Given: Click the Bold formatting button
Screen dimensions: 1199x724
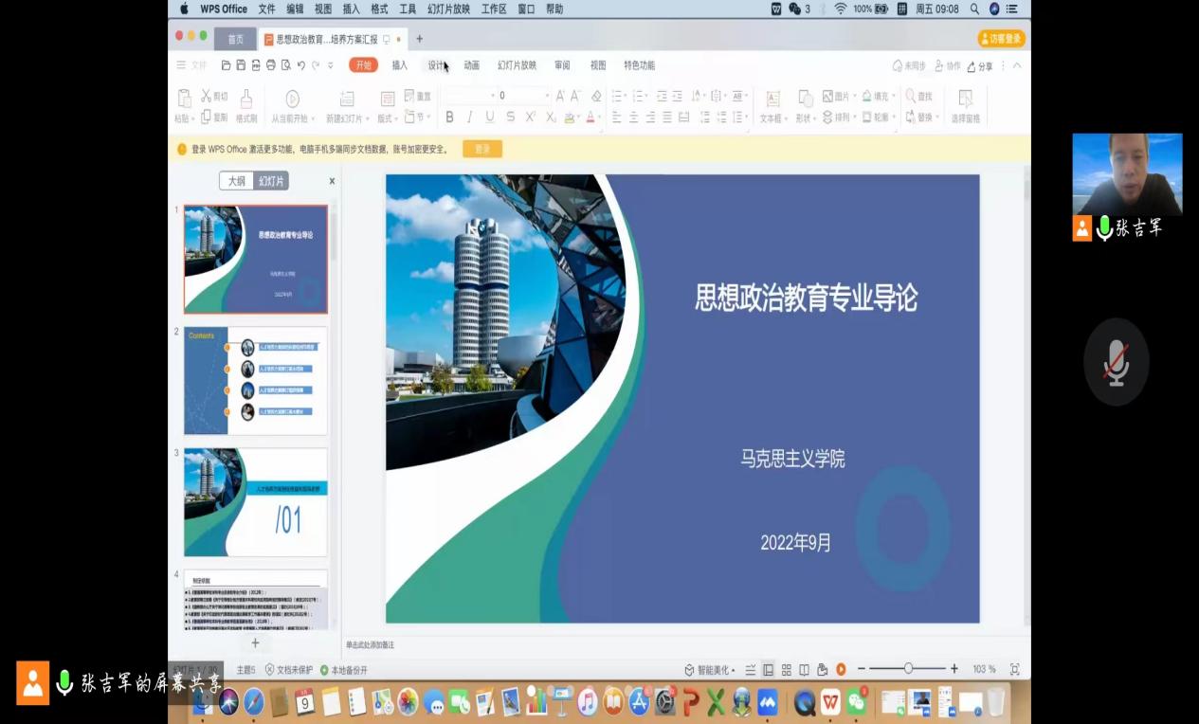Looking at the screenshot, I should (x=449, y=118).
